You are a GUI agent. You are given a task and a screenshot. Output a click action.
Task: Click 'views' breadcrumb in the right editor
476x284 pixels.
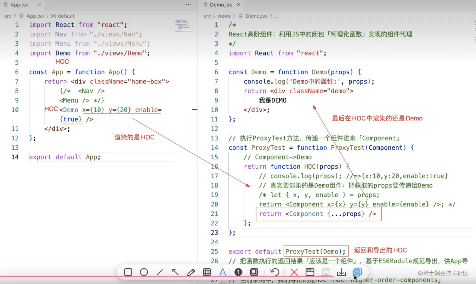coord(224,16)
